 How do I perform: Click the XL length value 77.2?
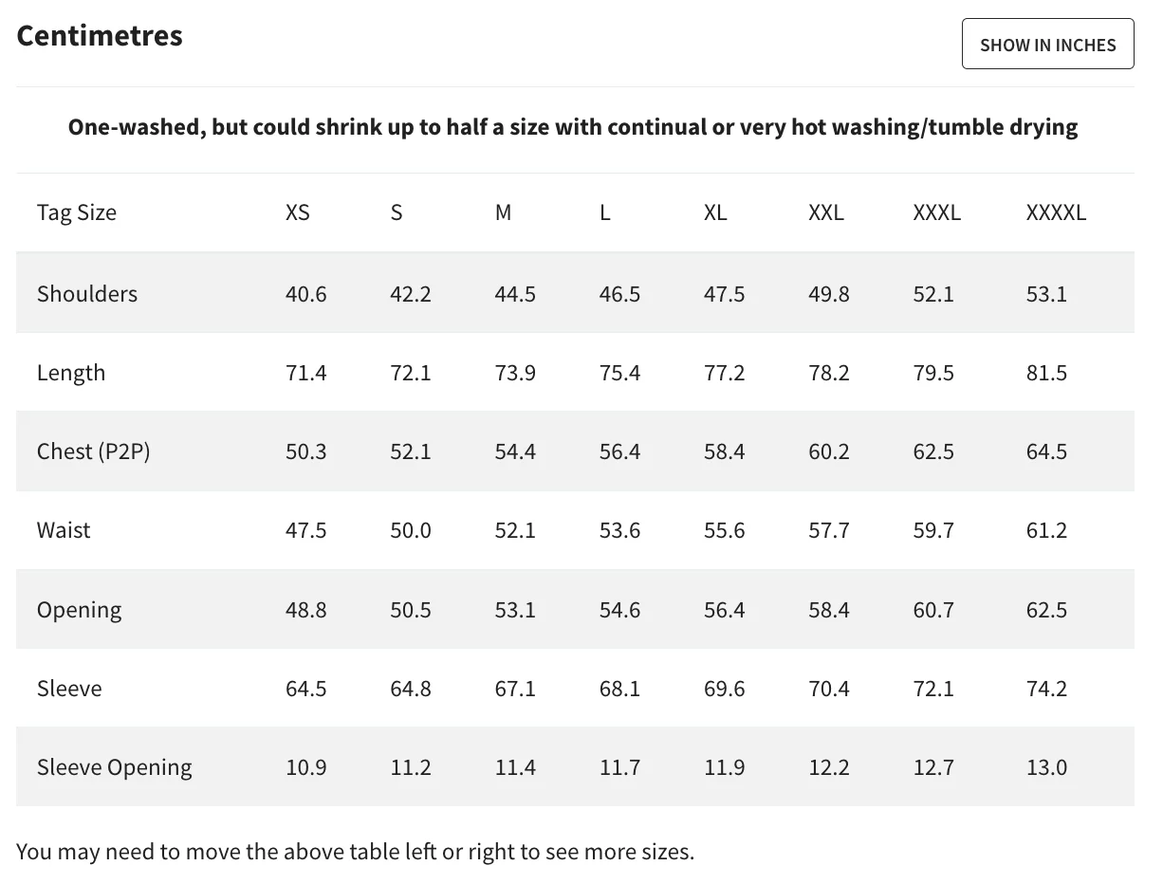pos(724,373)
